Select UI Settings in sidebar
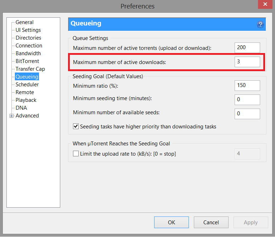Viewport: 275px width, 237px height. [x=28, y=30]
